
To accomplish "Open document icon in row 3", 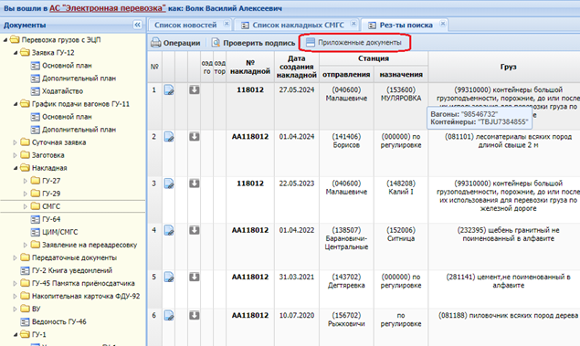I will 169,183.
